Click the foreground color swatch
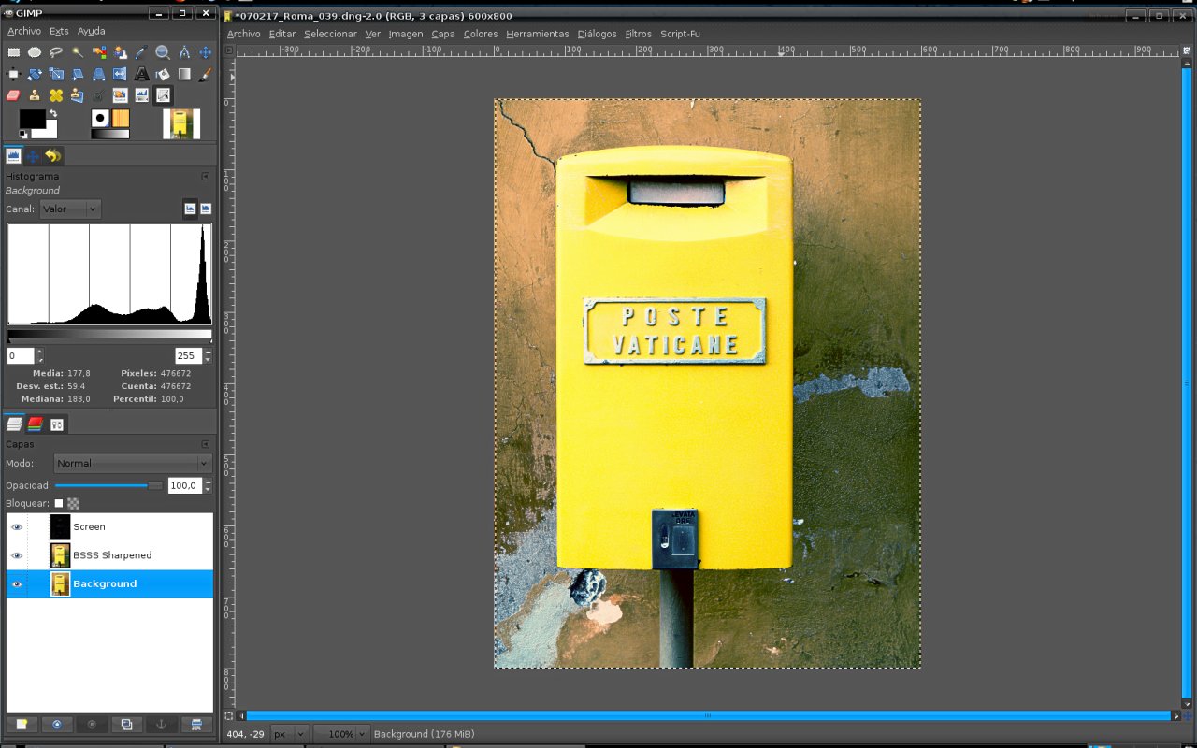The width and height of the screenshot is (1197, 748). [x=31, y=118]
